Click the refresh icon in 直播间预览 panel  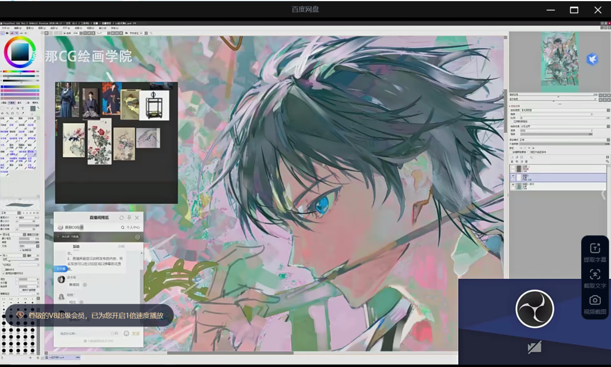[x=122, y=218]
